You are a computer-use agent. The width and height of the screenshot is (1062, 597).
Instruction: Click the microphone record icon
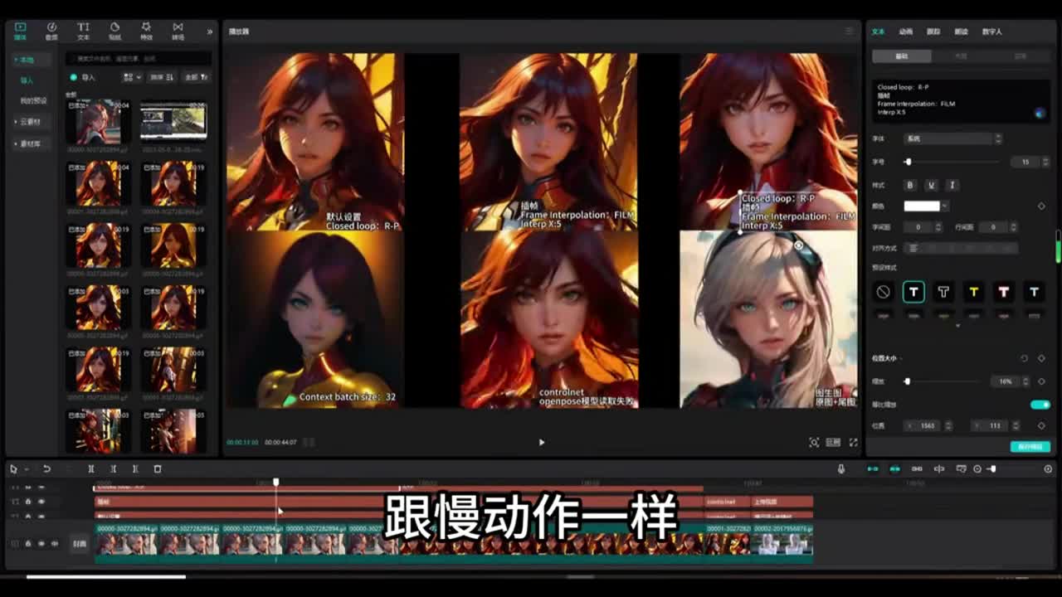(841, 469)
